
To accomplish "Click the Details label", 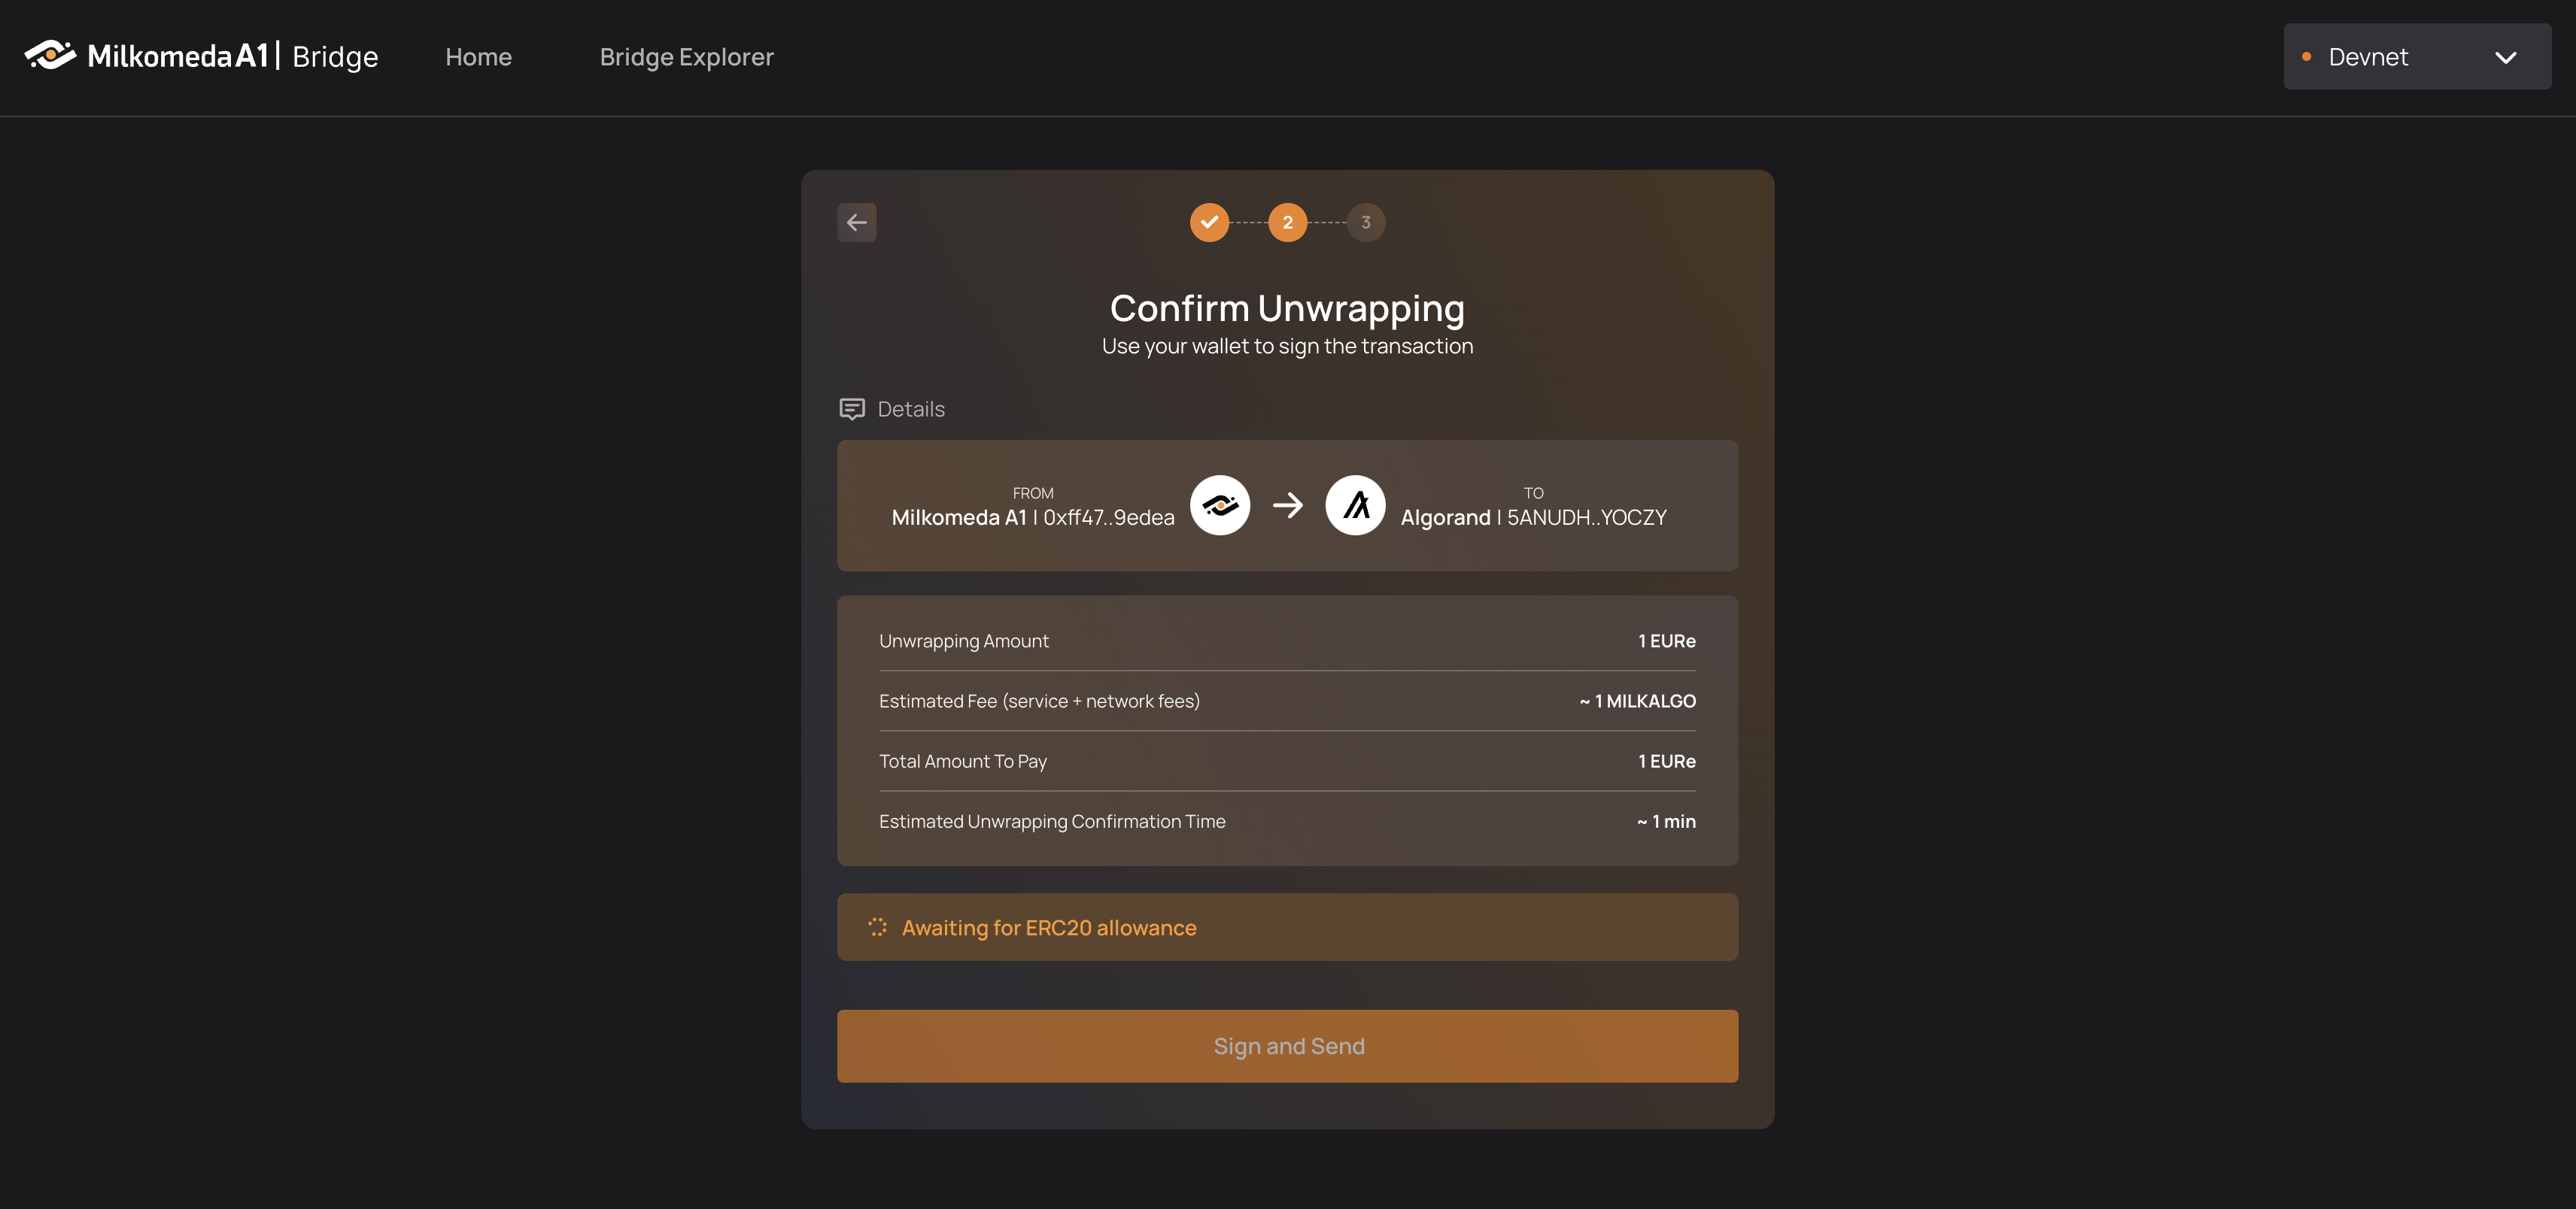I will tap(910, 409).
